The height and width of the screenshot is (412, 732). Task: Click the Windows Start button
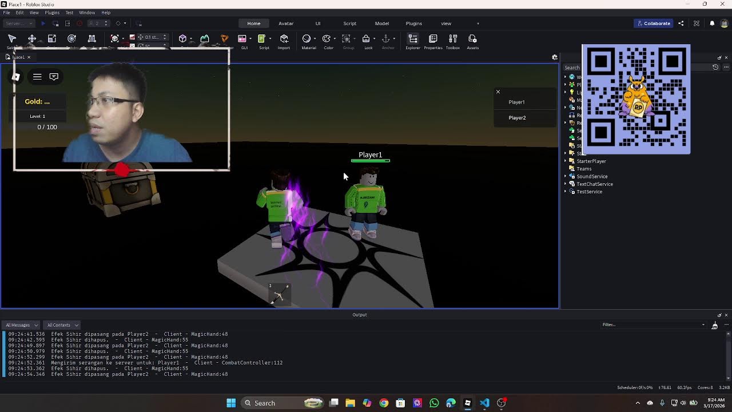[231, 403]
